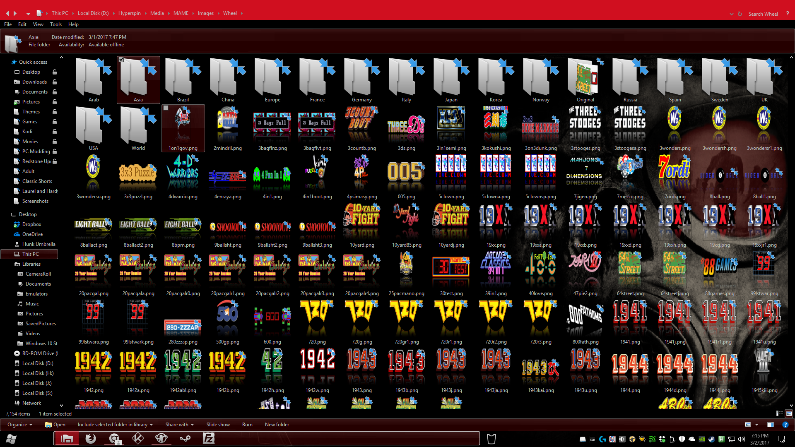The height and width of the screenshot is (447, 795).
Task: Start the Slide show
Action: tap(218, 425)
